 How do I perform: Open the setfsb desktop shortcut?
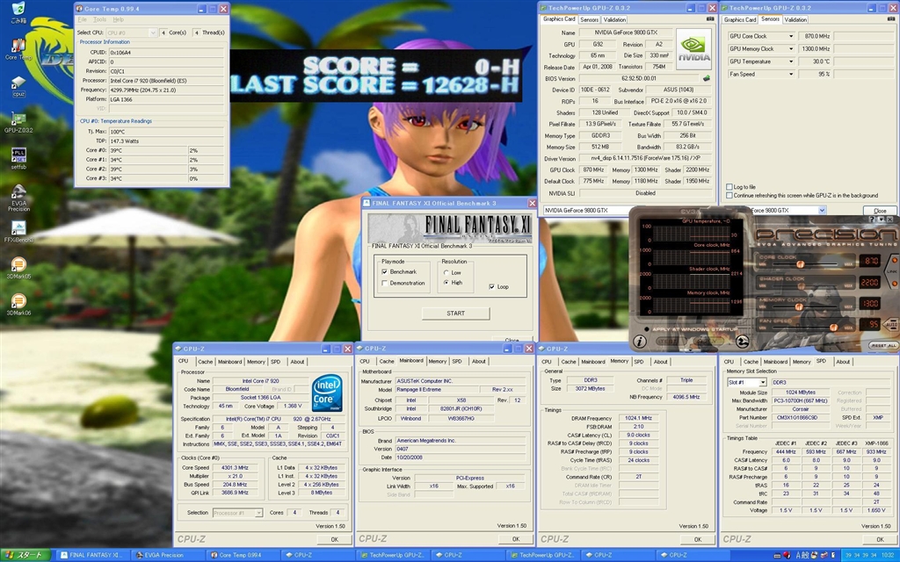point(18,159)
